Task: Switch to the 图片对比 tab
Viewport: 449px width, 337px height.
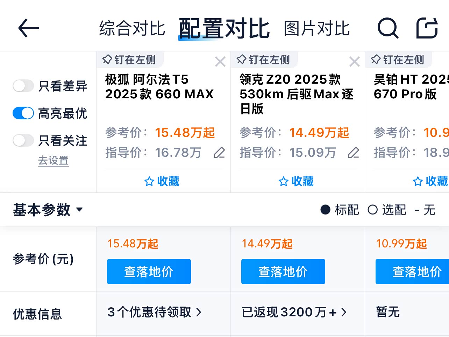Action: point(316,28)
